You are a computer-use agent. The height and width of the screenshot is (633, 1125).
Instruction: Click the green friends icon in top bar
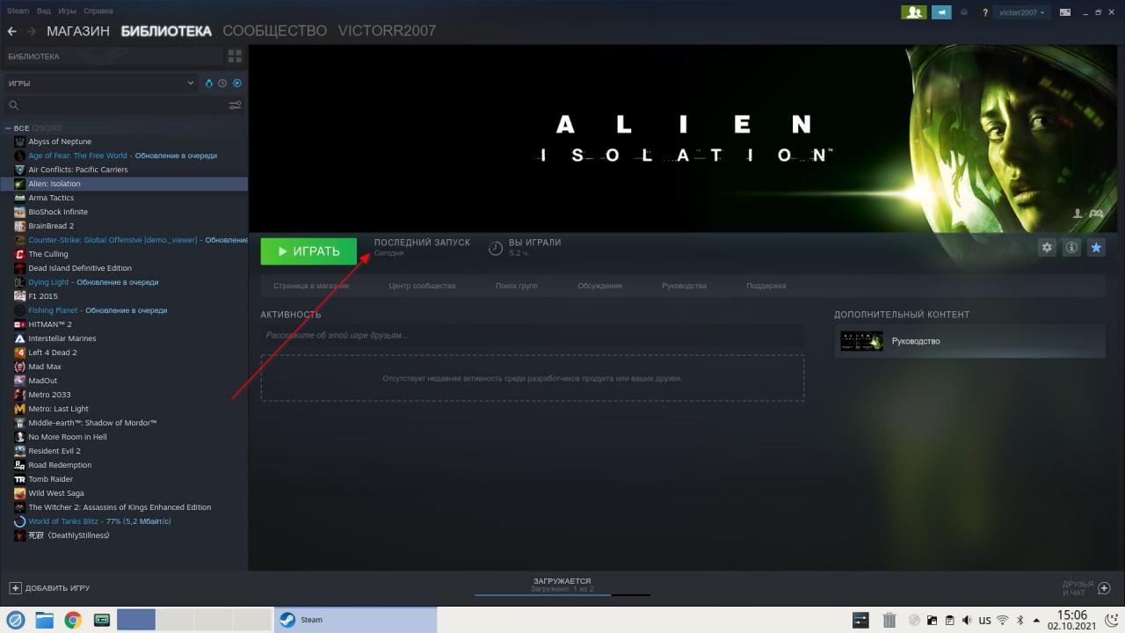point(914,12)
